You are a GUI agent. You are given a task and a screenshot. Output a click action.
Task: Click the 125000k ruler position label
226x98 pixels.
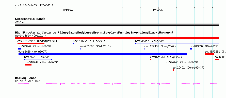[x=158, y=10]
